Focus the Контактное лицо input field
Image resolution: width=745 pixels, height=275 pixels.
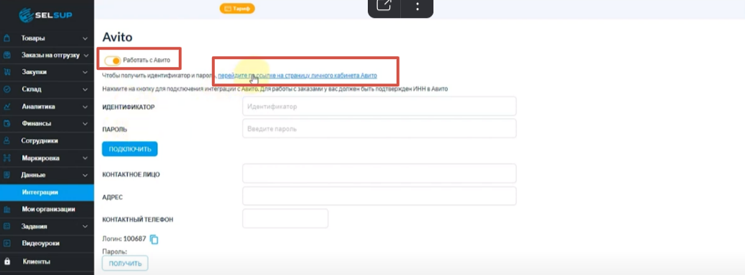(x=379, y=173)
